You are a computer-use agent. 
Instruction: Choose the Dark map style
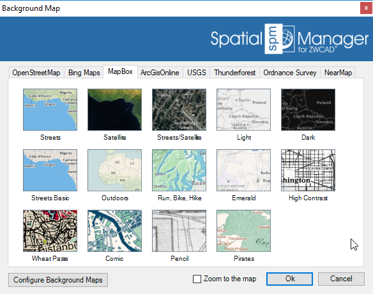(x=308, y=110)
